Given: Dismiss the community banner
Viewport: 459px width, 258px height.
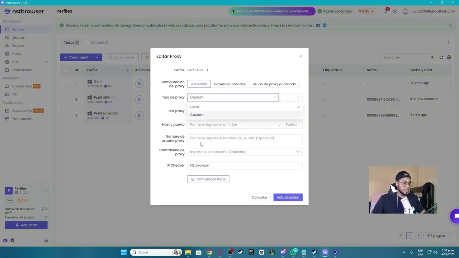Looking at the screenshot, I should click(450, 25).
